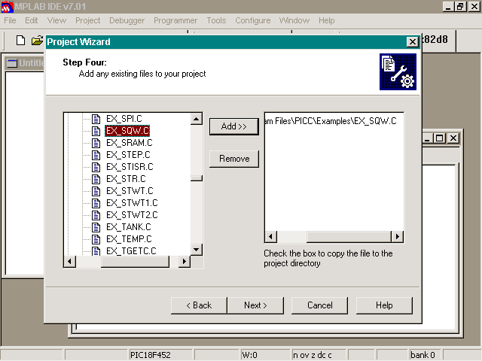The width and height of the screenshot is (482, 361).
Task: Click the Project Wizard tools graphic icon
Action: point(398,72)
